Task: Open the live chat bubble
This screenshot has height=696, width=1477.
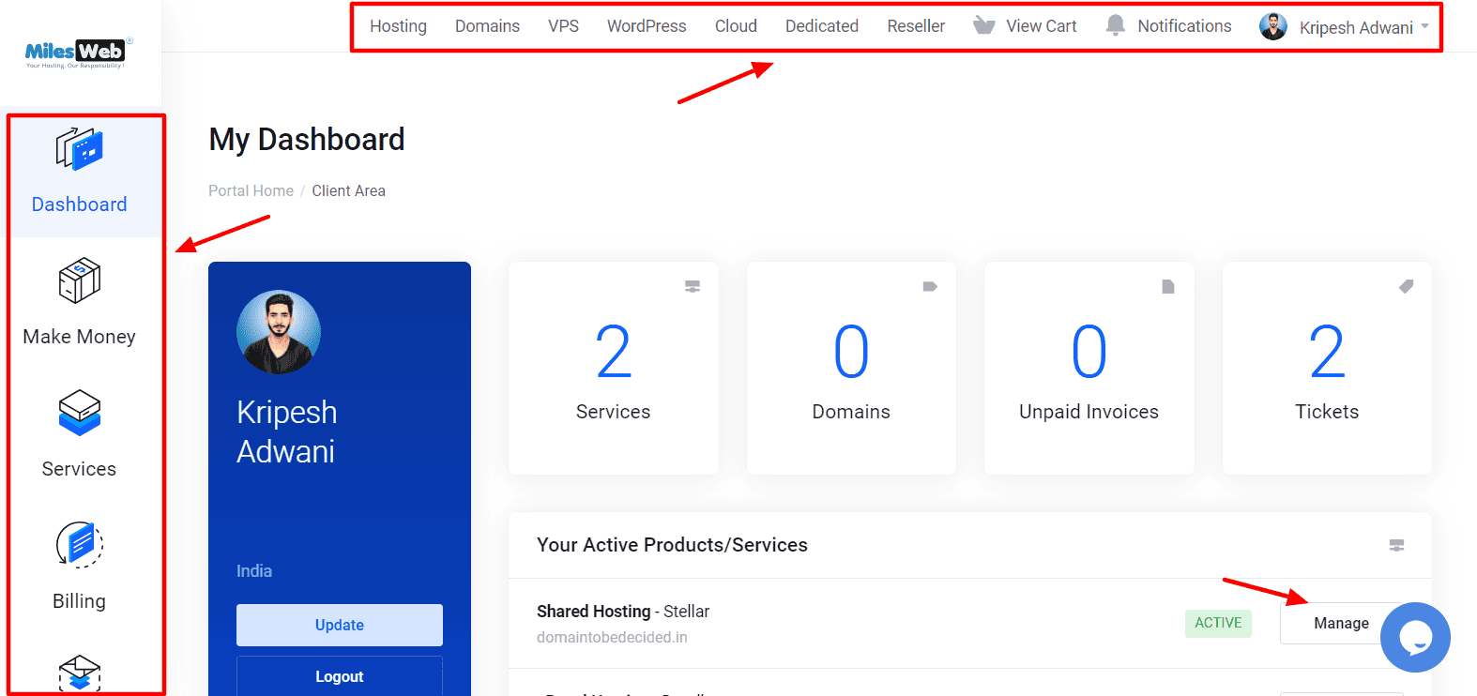Action: (x=1415, y=637)
